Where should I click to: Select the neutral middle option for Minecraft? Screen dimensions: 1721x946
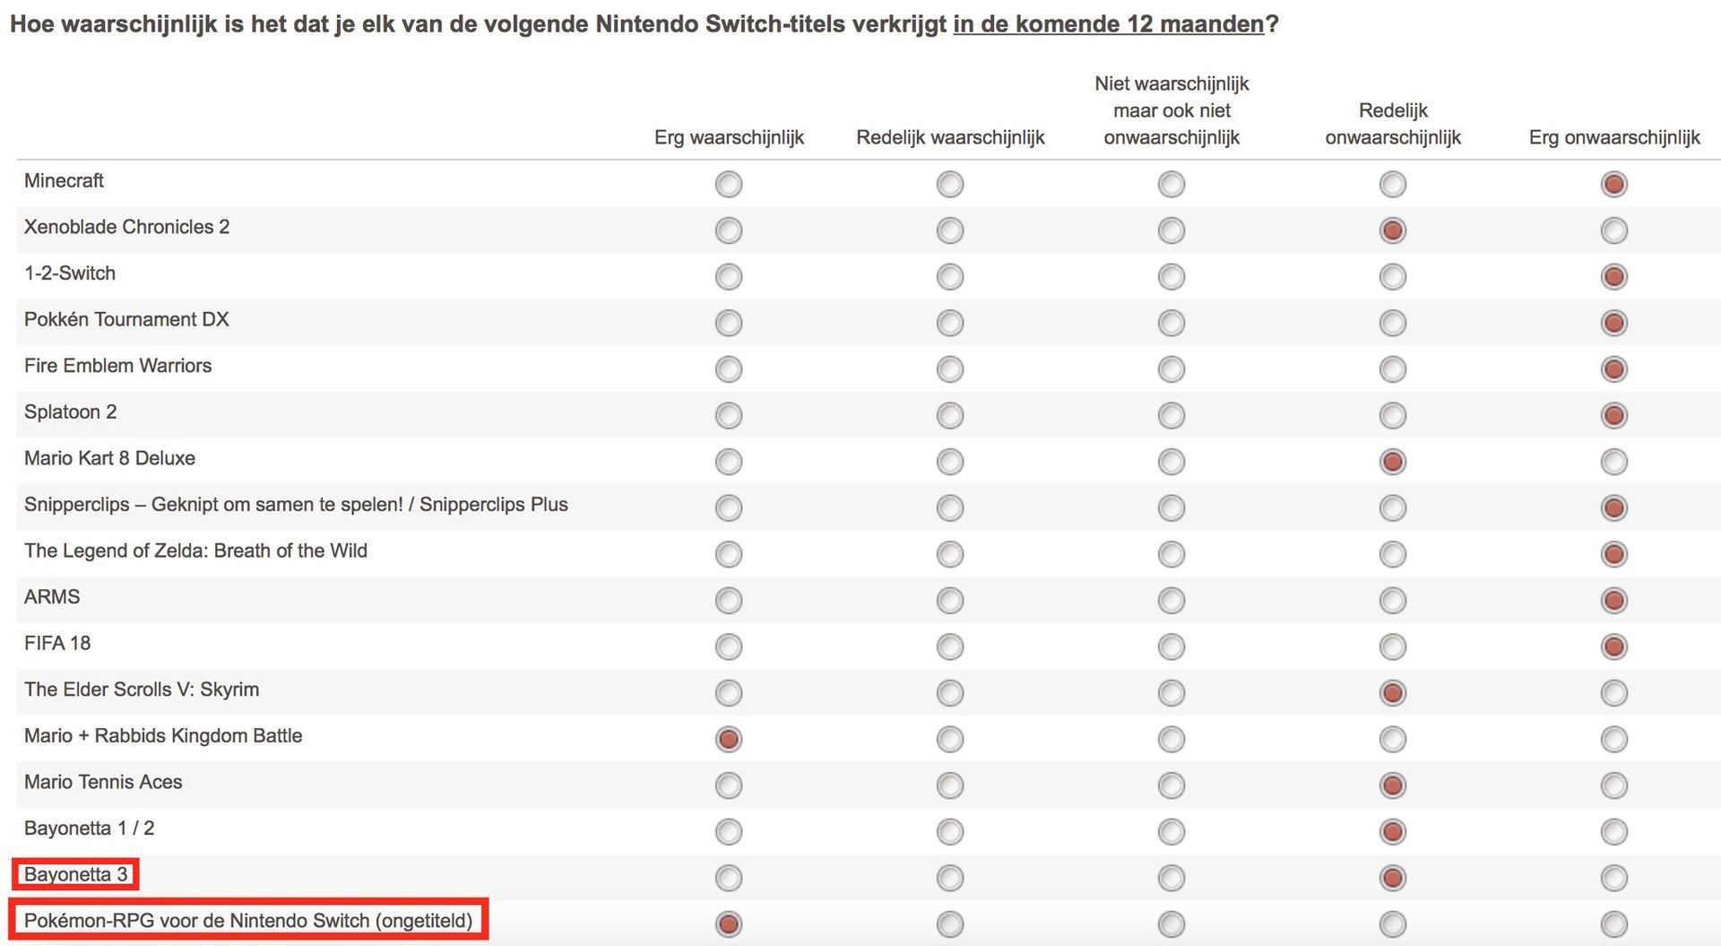(1172, 185)
